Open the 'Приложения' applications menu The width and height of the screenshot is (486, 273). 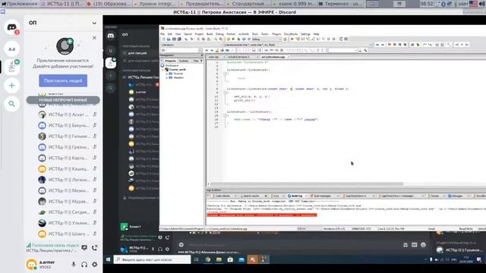coord(19,4)
